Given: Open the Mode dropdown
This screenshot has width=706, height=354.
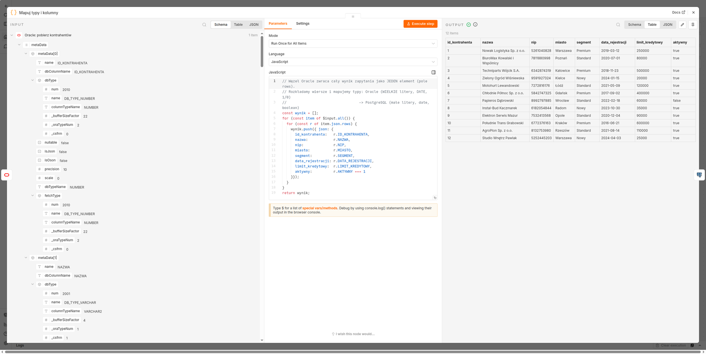Looking at the screenshot, I should coord(353,43).
